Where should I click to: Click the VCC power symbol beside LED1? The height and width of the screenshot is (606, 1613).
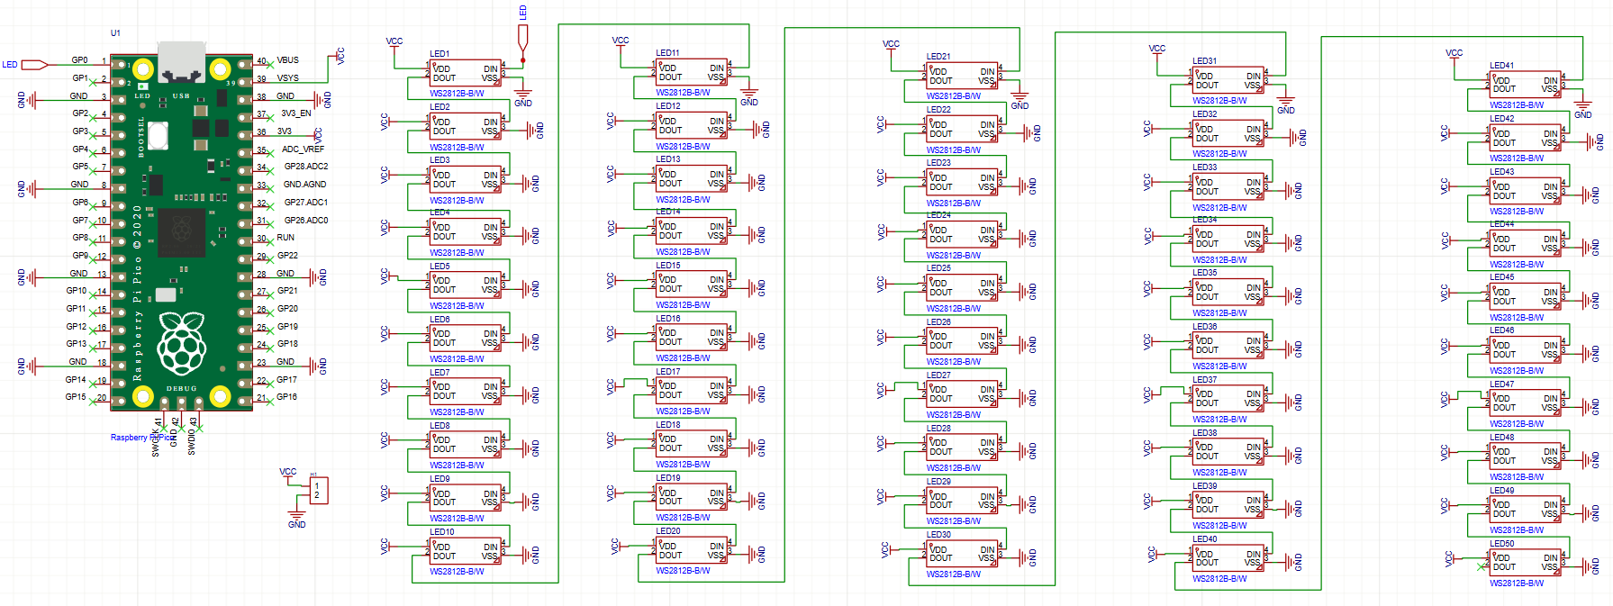click(x=394, y=43)
